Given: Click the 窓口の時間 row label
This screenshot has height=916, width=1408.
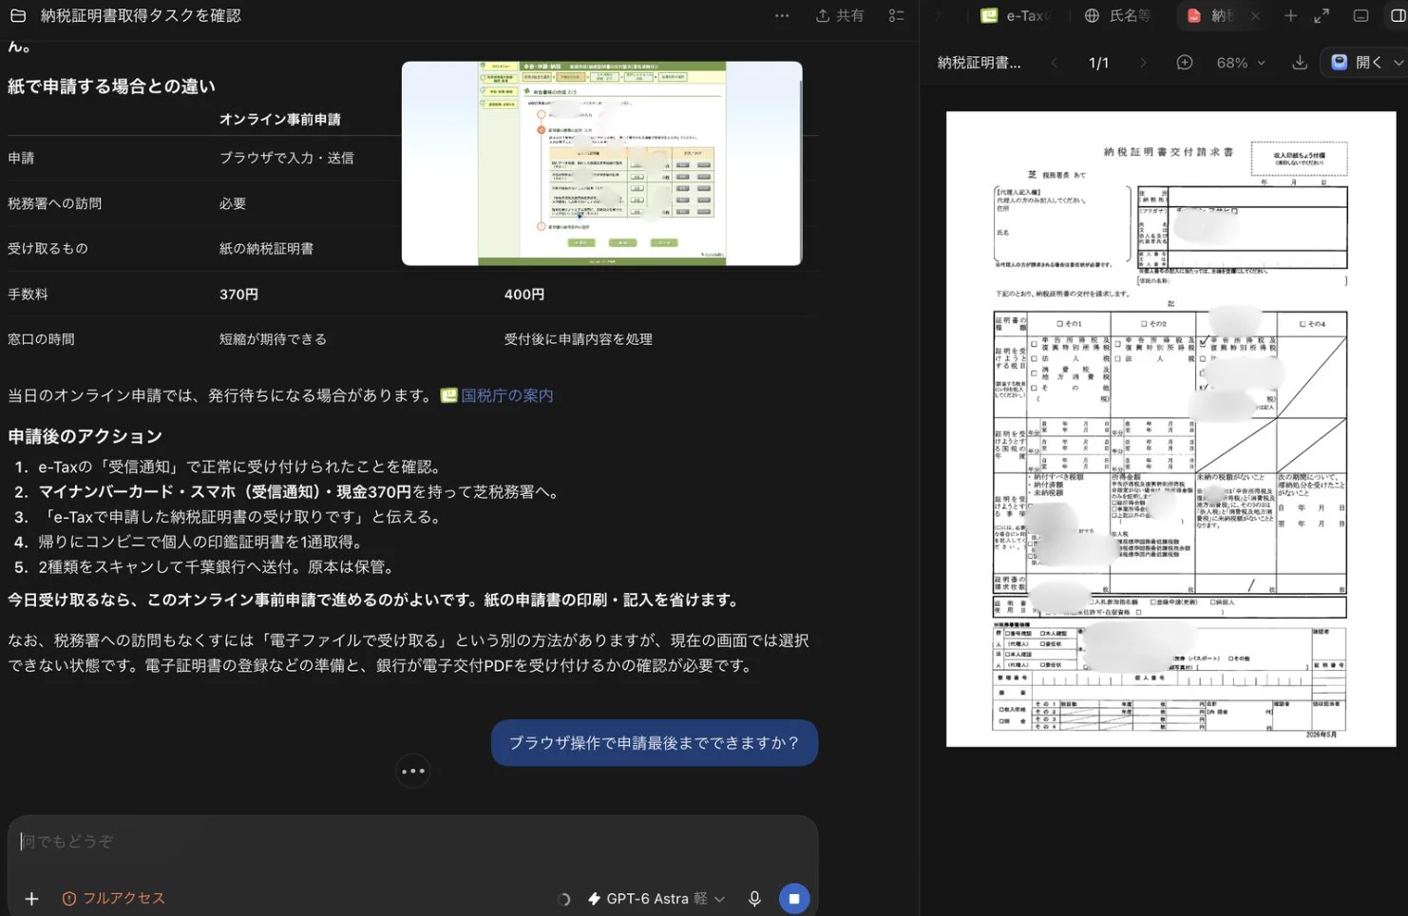Looking at the screenshot, I should click(x=41, y=339).
